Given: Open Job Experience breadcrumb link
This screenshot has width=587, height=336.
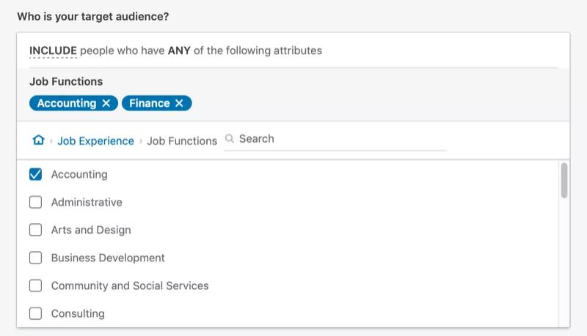Looking at the screenshot, I should [x=95, y=141].
